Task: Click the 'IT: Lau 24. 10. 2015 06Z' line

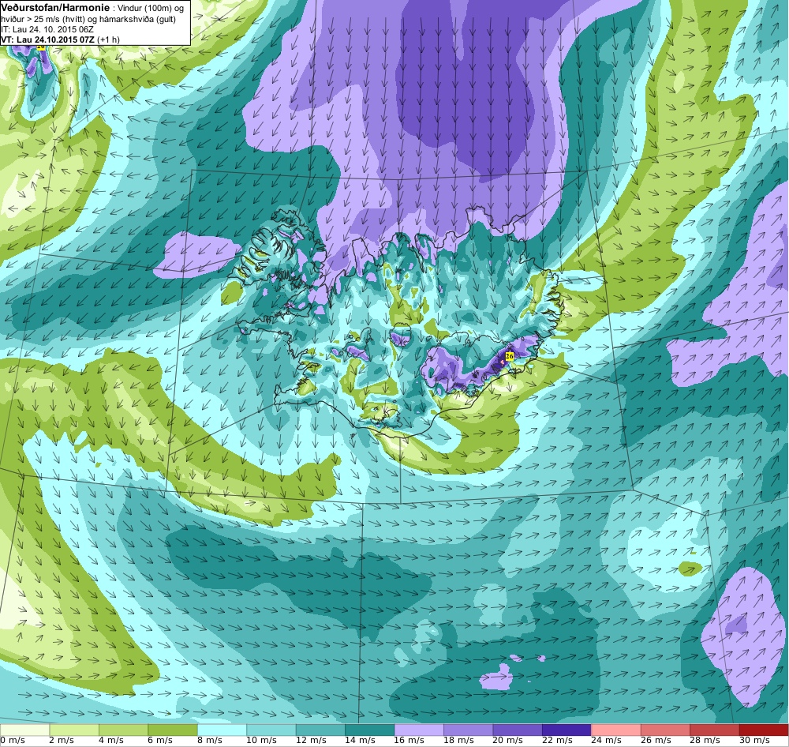Action: pos(47,30)
